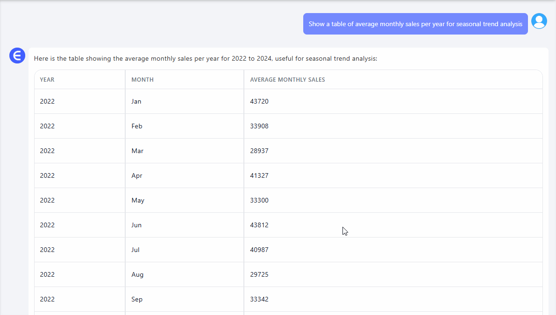Click the Apr month cell
Image resolution: width=556 pixels, height=315 pixels.
click(137, 175)
